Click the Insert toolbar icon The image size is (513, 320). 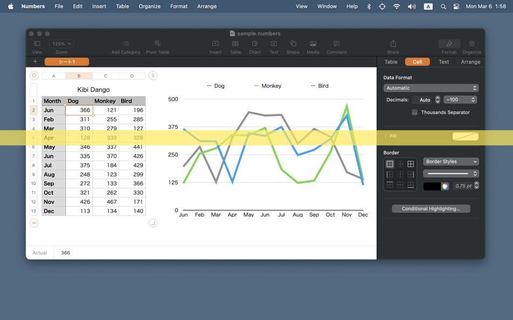point(215,44)
